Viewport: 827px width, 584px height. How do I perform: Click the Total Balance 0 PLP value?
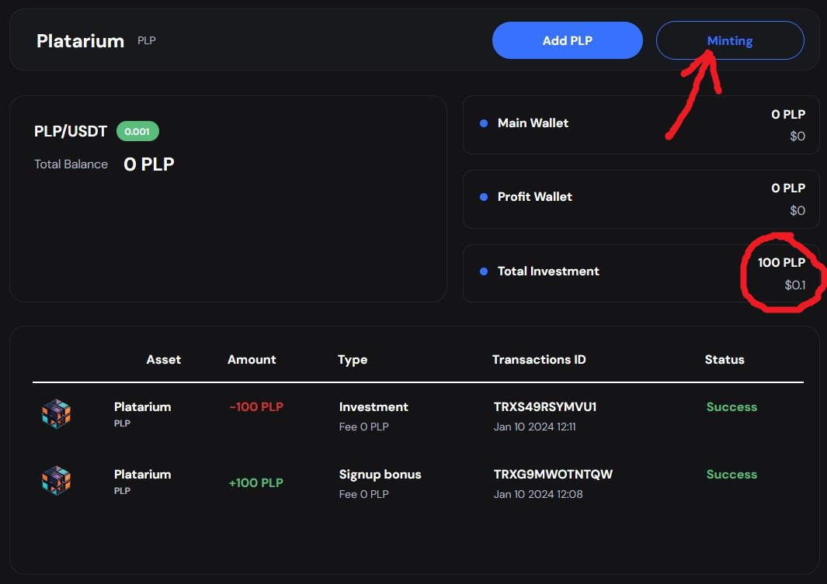[149, 164]
